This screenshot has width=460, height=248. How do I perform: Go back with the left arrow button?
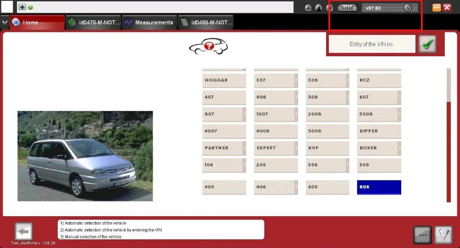tap(23, 231)
